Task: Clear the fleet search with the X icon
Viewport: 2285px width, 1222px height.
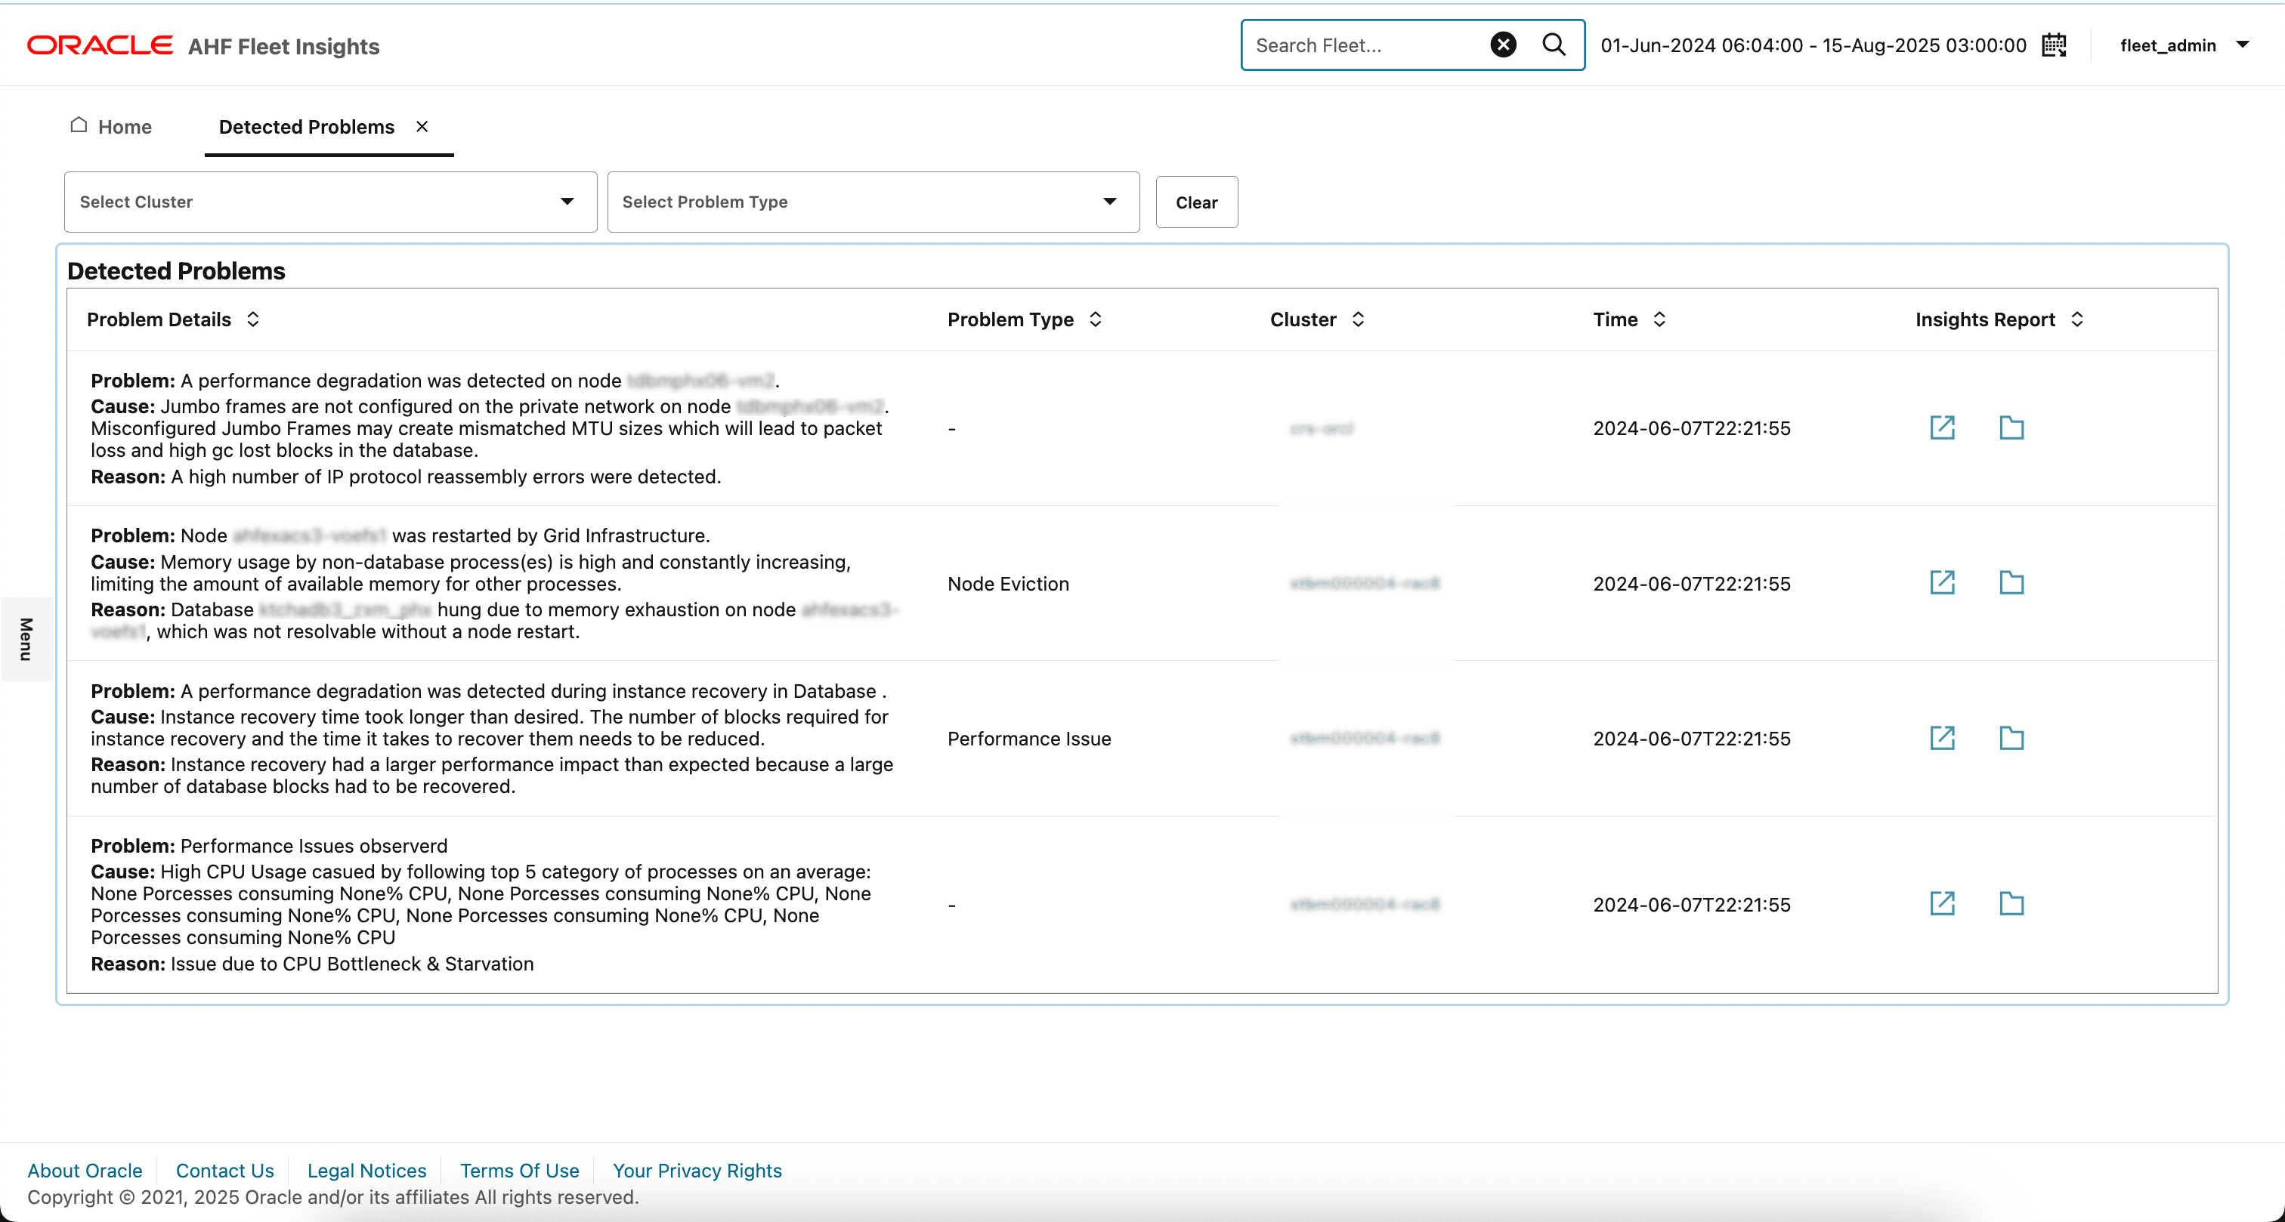Action: click(x=1503, y=45)
